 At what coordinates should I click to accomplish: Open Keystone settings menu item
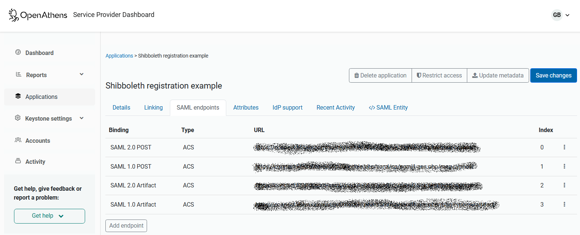pos(48,118)
